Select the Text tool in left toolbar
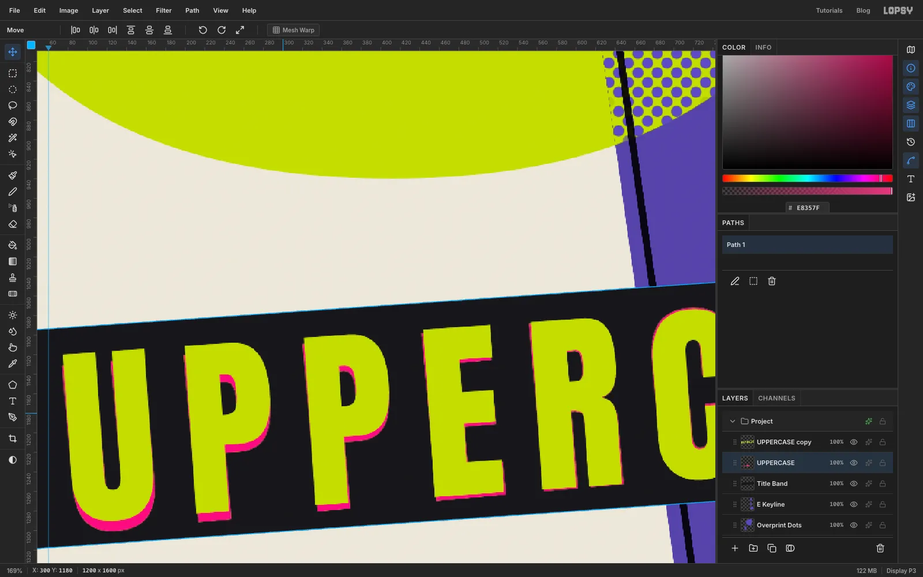The width and height of the screenshot is (923, 577). pyautogui.click(x=13, y=401)
